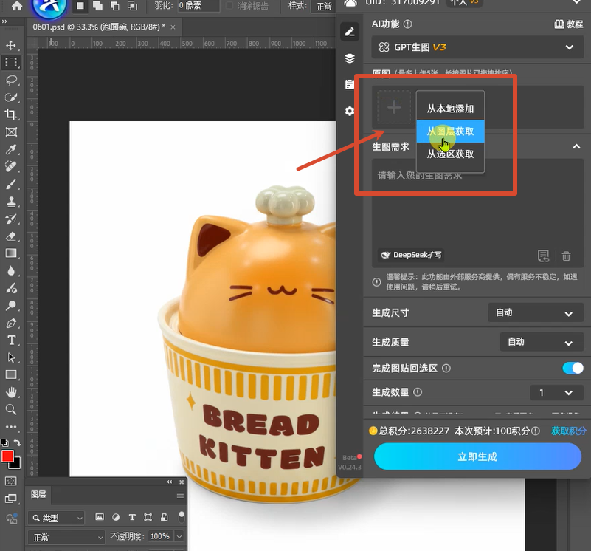
Task: Open the plugin settings gear sidebar icon
Action: coord(350,111)
